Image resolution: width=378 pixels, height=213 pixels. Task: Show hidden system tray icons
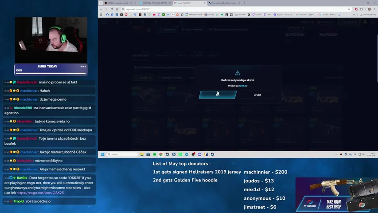click(336, 154)
